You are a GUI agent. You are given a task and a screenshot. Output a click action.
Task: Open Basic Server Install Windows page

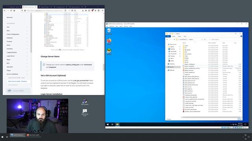[18, 81]
